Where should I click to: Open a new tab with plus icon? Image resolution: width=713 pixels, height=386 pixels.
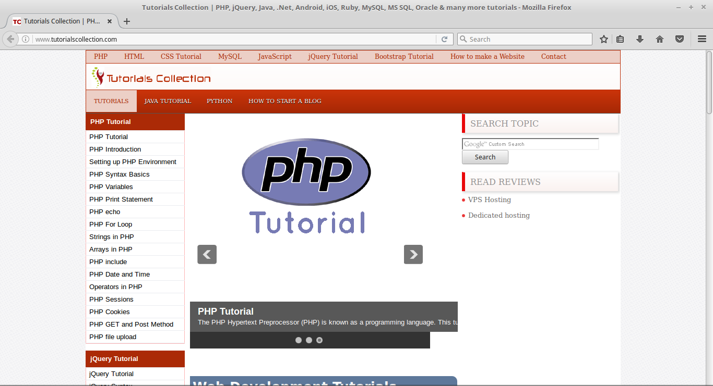[x=127, y=21]
